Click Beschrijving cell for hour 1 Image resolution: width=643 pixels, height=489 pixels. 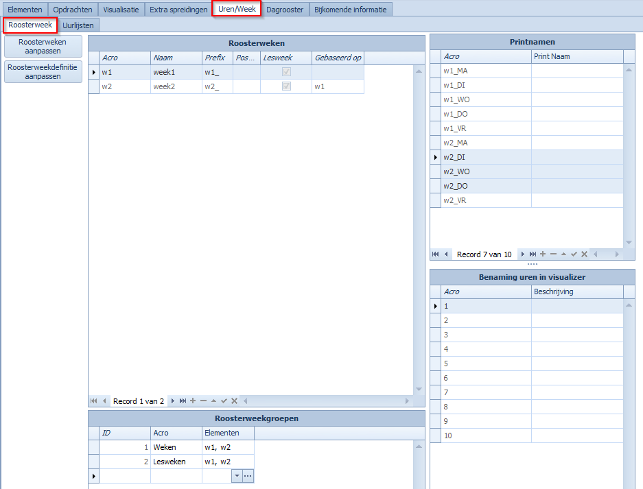click(577, 306)
